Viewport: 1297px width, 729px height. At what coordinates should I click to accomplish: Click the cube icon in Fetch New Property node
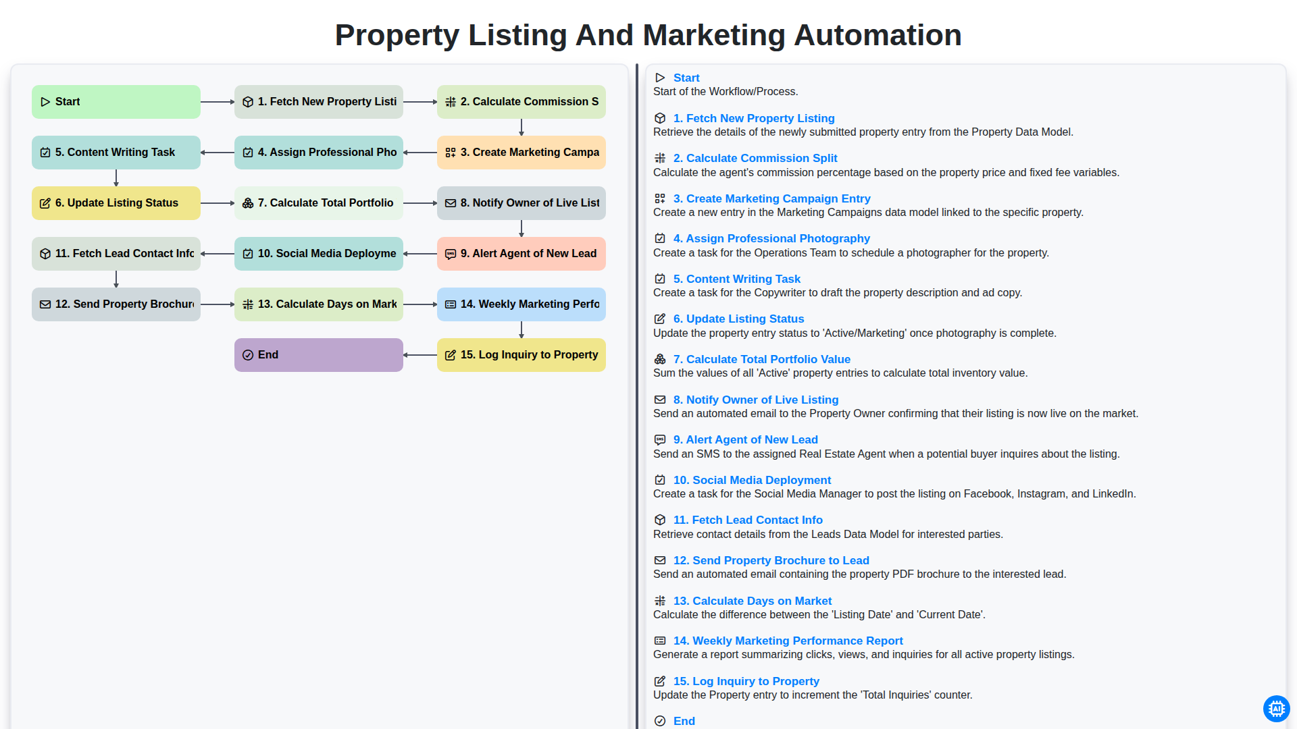(x=248, y=102)
